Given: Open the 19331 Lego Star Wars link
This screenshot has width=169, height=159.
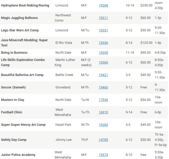Looking at the screenshot, I should click(103, 30).
